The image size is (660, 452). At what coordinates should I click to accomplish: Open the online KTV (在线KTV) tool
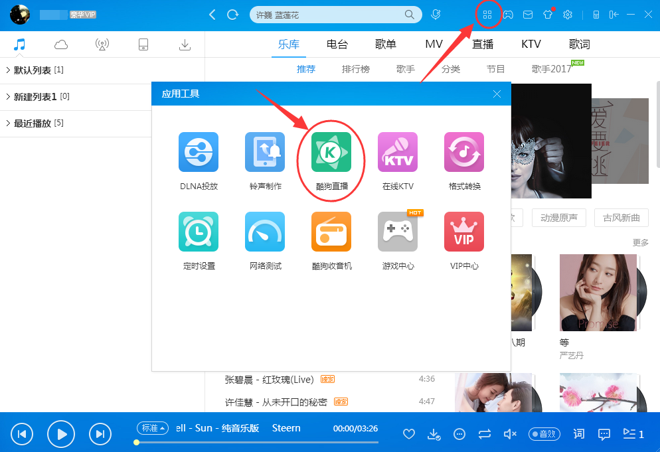coord(397,152)
